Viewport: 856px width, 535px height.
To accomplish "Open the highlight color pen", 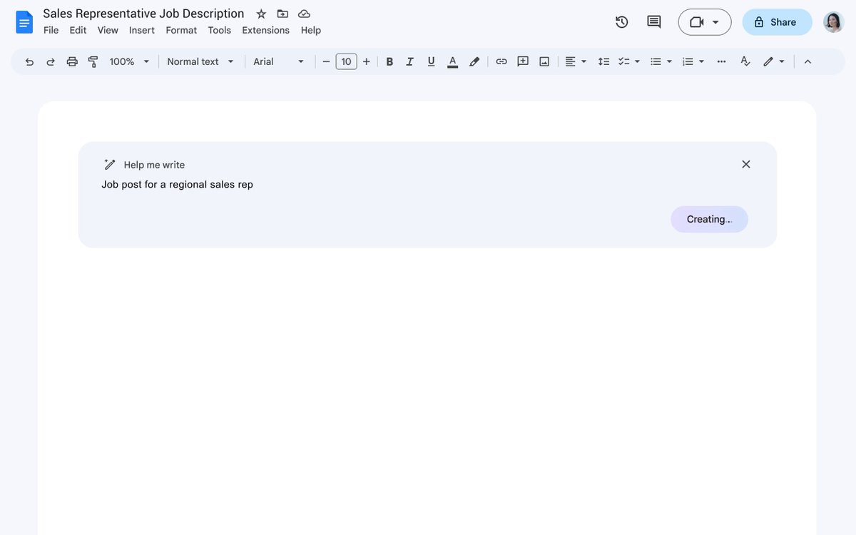I will 474,61.
